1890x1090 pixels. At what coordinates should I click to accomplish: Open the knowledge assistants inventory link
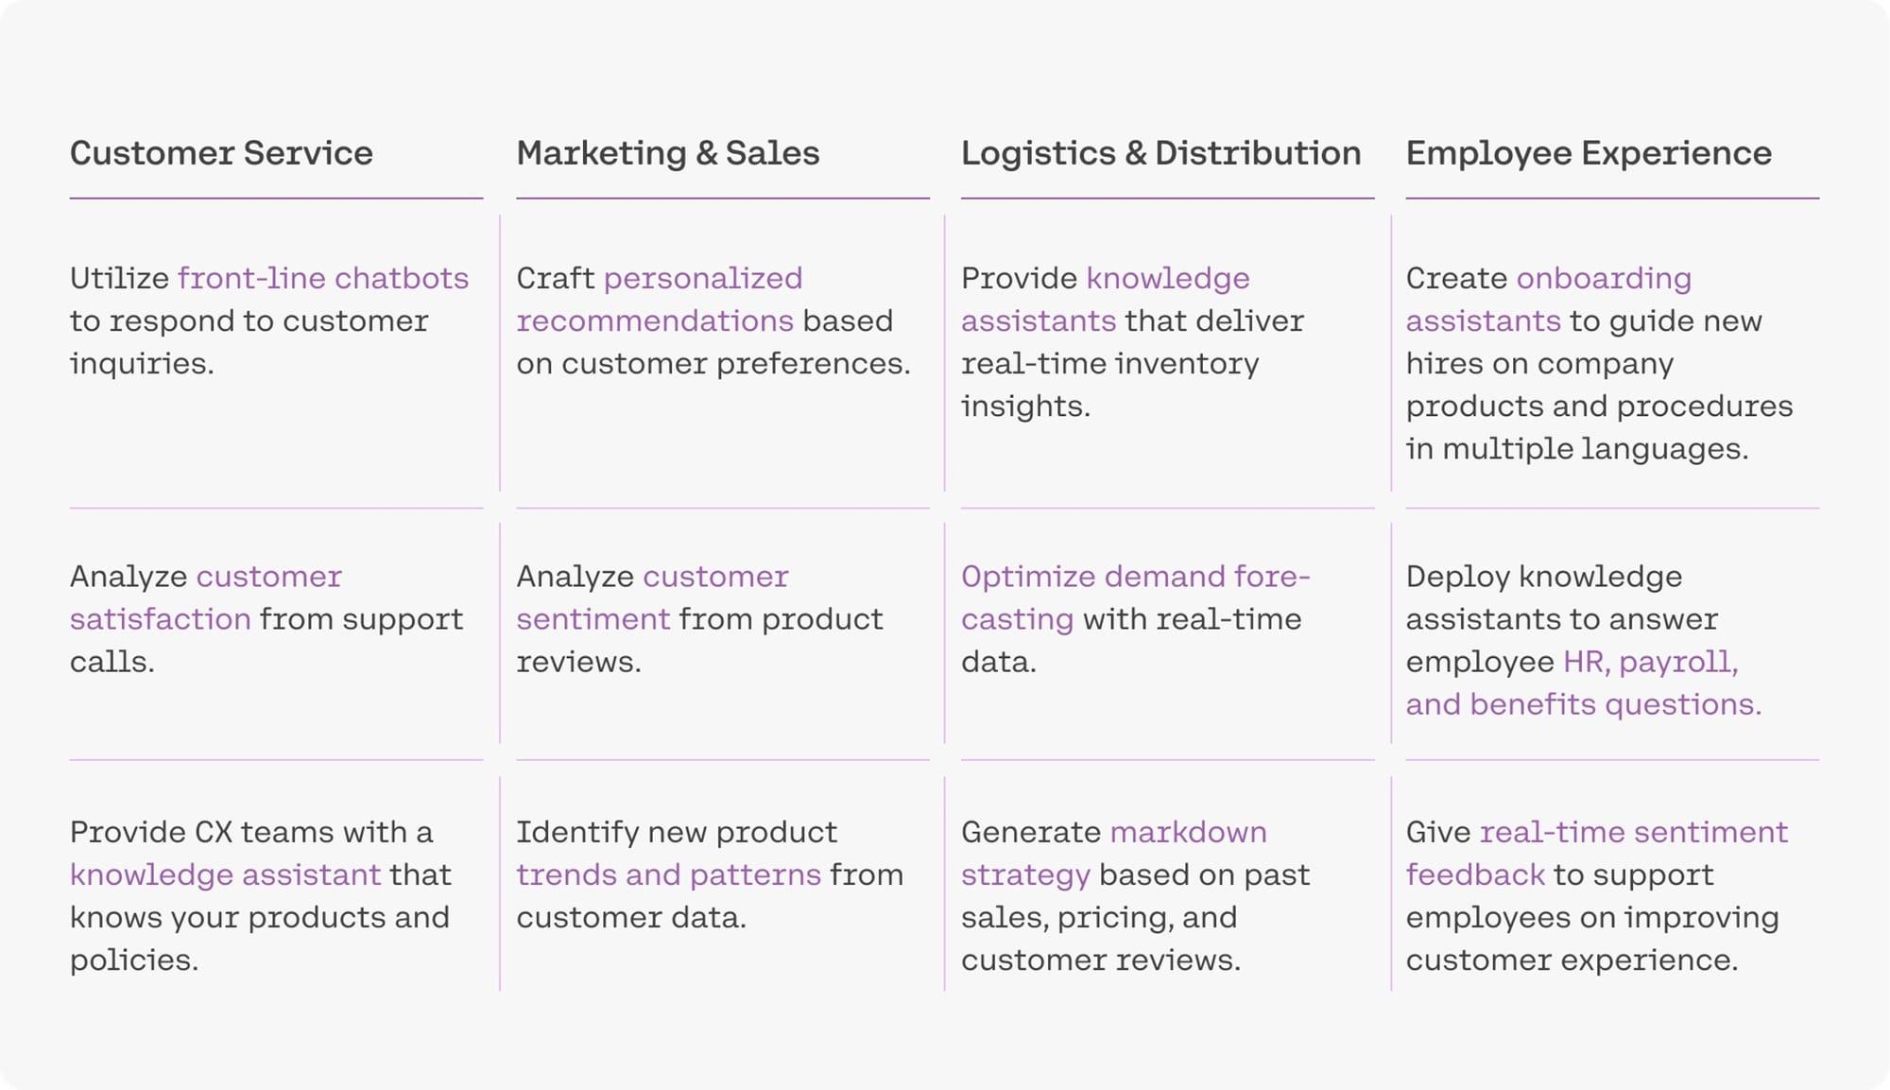[x=1106, y=300]
